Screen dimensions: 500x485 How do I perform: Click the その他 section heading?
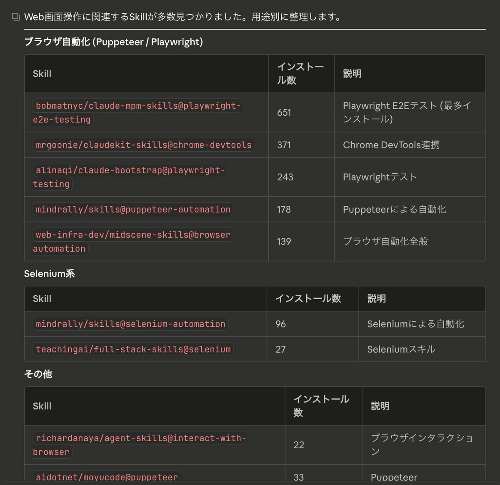[x=38, y=374]
